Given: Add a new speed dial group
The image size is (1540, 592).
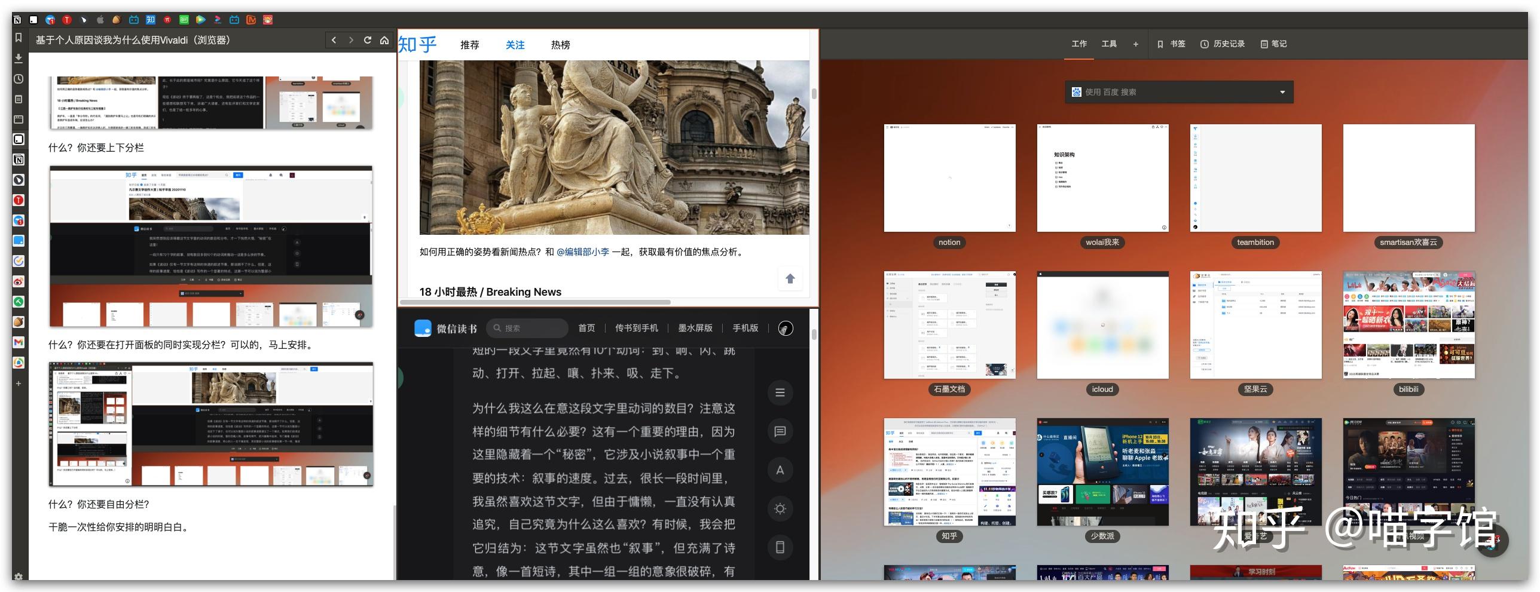Looking at the screenshot, I should click(1136, 44).
